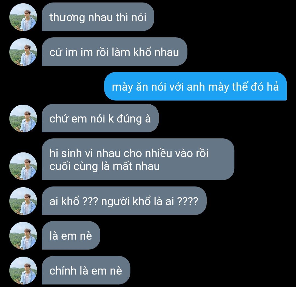Tap the text 'cuối cùng là mất nhau'
This screenshot has width=296, height=287.
[105, 166]
